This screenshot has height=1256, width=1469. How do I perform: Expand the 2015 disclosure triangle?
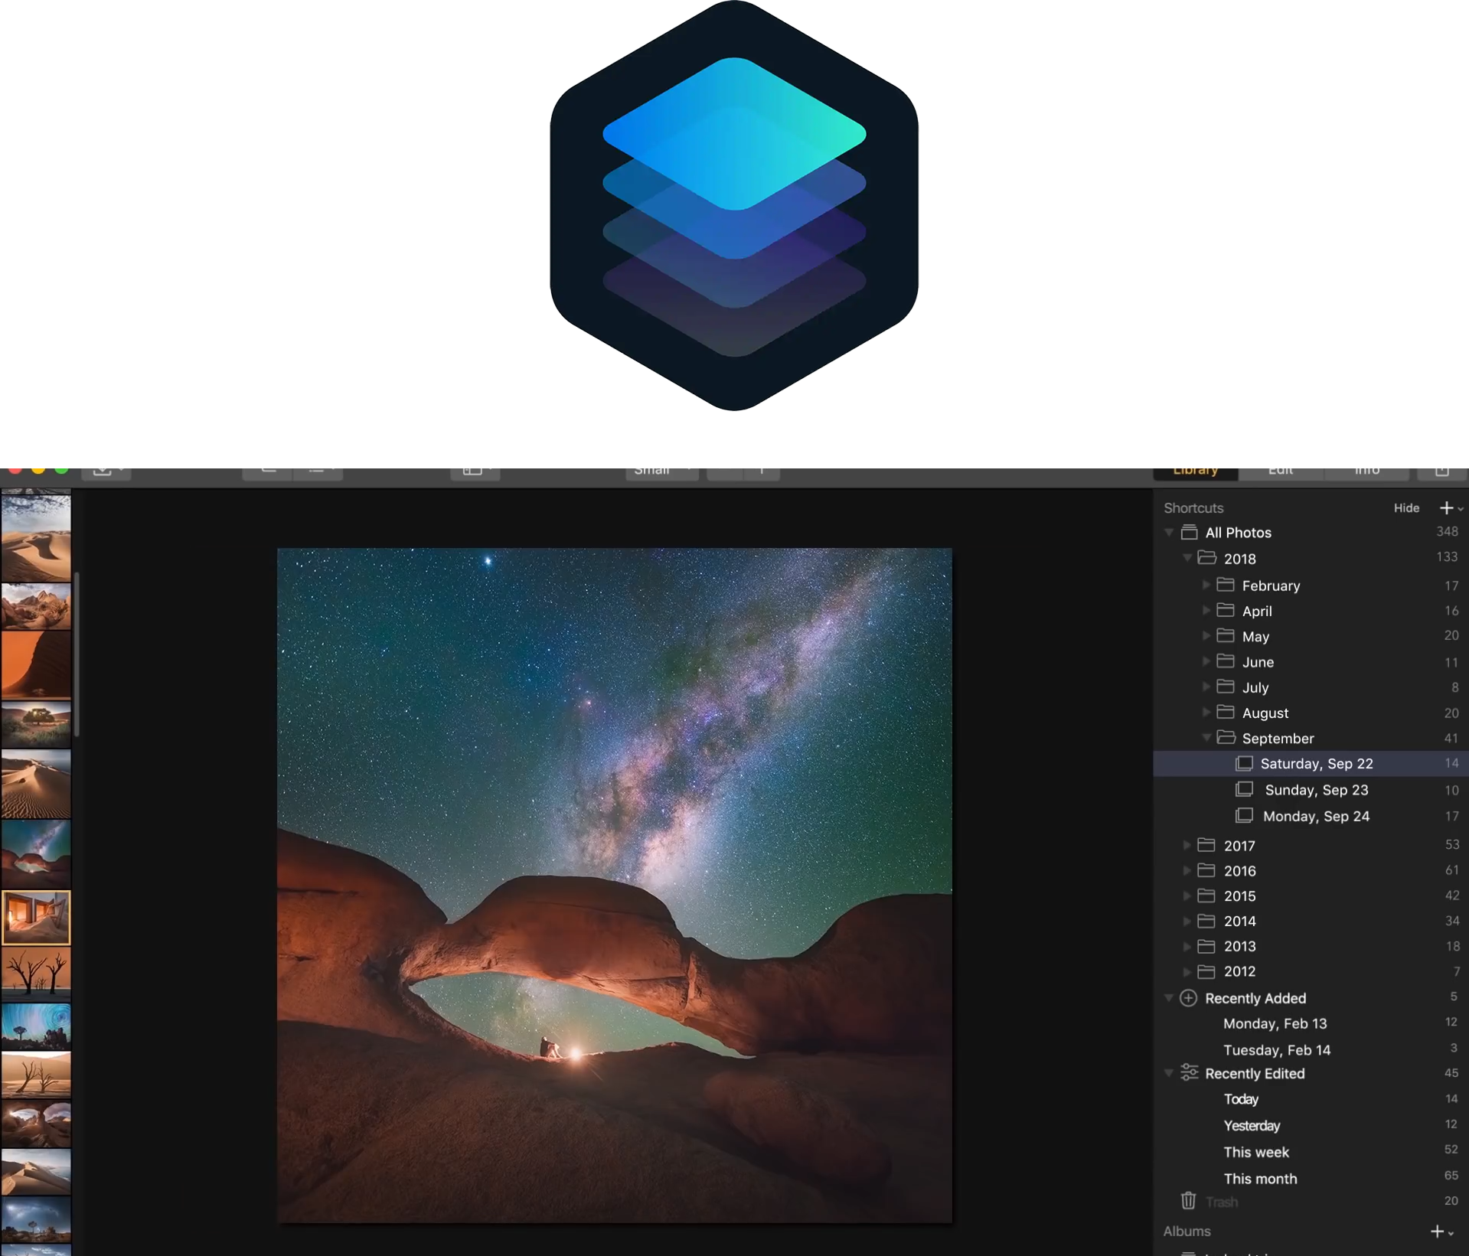(1187, 896)
